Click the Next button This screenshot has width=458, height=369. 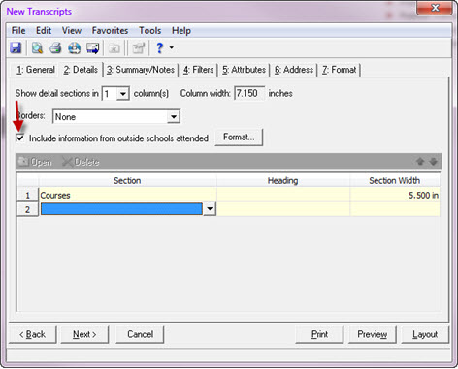click(84, 334)
